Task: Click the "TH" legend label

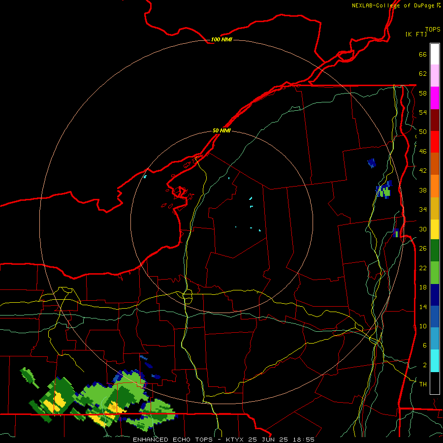Action: click(423, 384)
